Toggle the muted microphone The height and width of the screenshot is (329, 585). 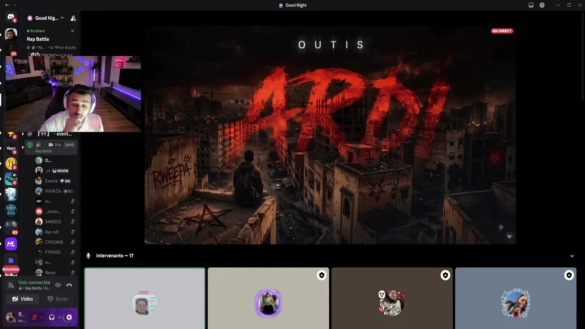(34, 317)
